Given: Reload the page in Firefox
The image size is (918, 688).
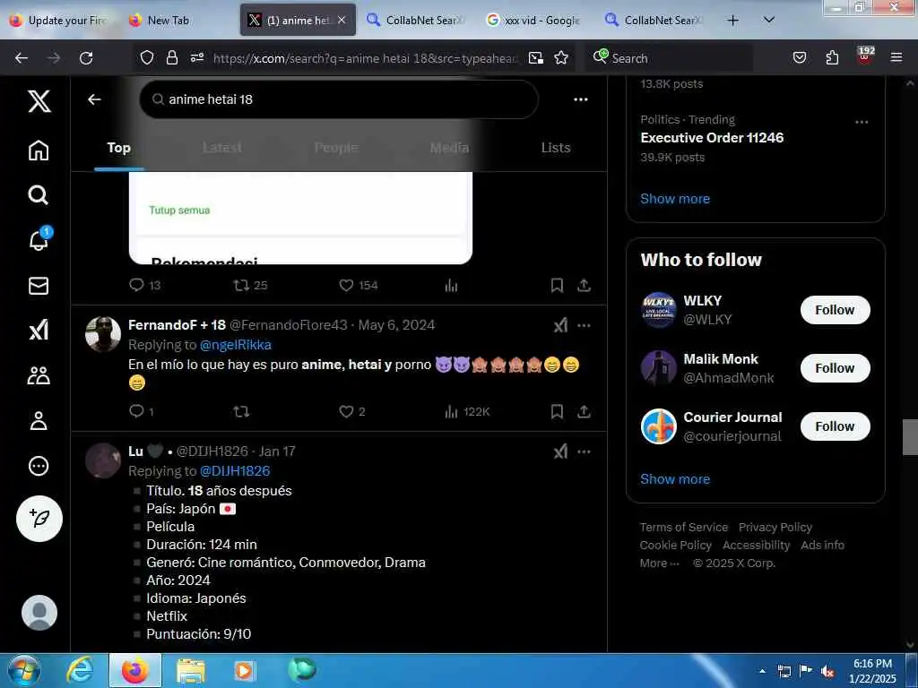Looking at the screenshot, I should click(x=86, y=58).
